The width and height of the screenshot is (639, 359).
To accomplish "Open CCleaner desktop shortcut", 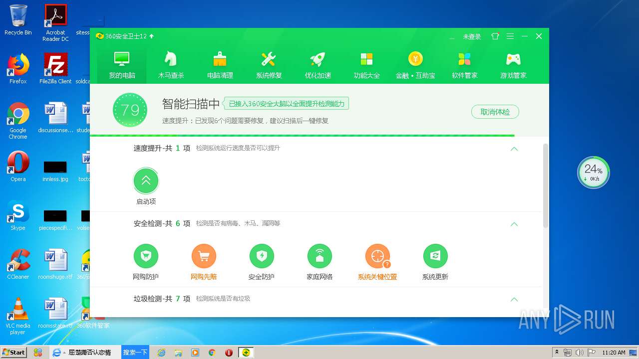I will click(x=18, y=264).
